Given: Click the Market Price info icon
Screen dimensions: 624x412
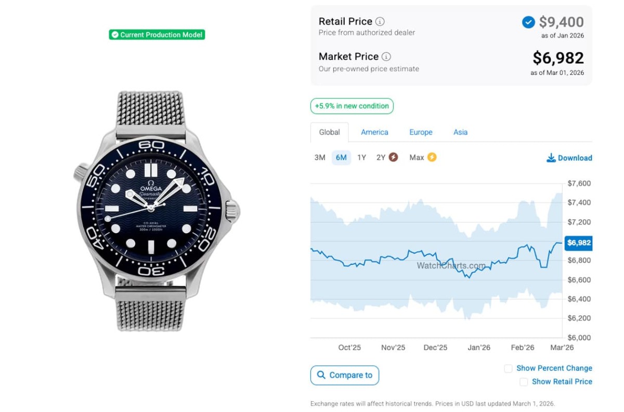Looking at the screenshot, I should 386,57.
